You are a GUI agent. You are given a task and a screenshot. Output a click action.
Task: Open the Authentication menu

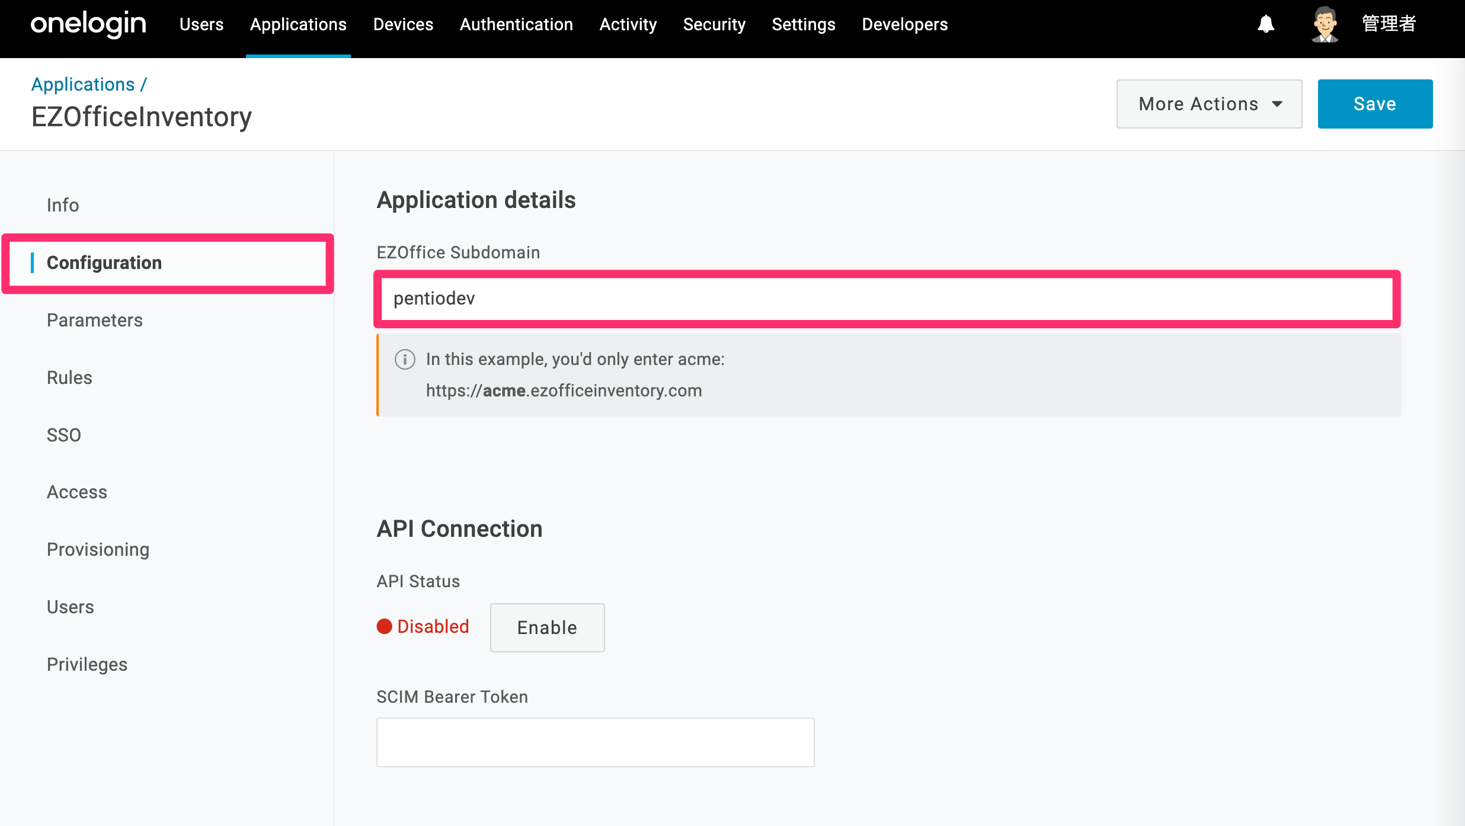pos(516,24)
